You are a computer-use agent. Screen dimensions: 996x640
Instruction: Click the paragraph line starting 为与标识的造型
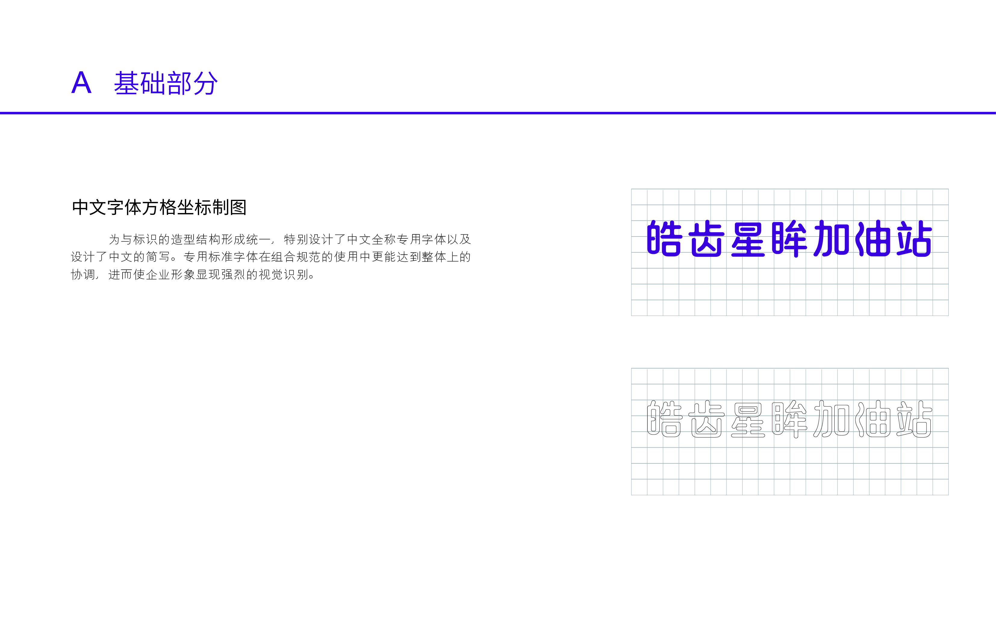click(289, 240)
